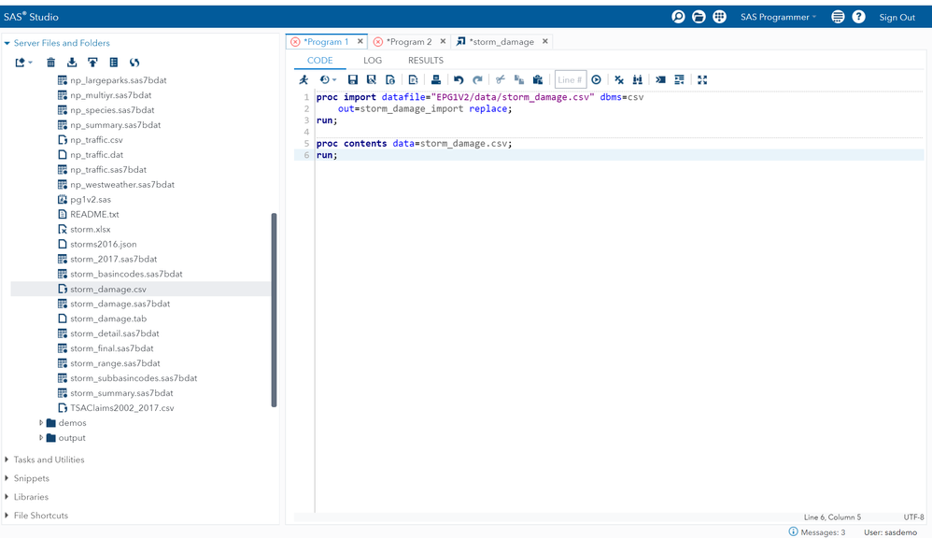The width and height of the screenshot is (932, 538).
Task: Expand the Libraries section
Action: pos(8,497)
